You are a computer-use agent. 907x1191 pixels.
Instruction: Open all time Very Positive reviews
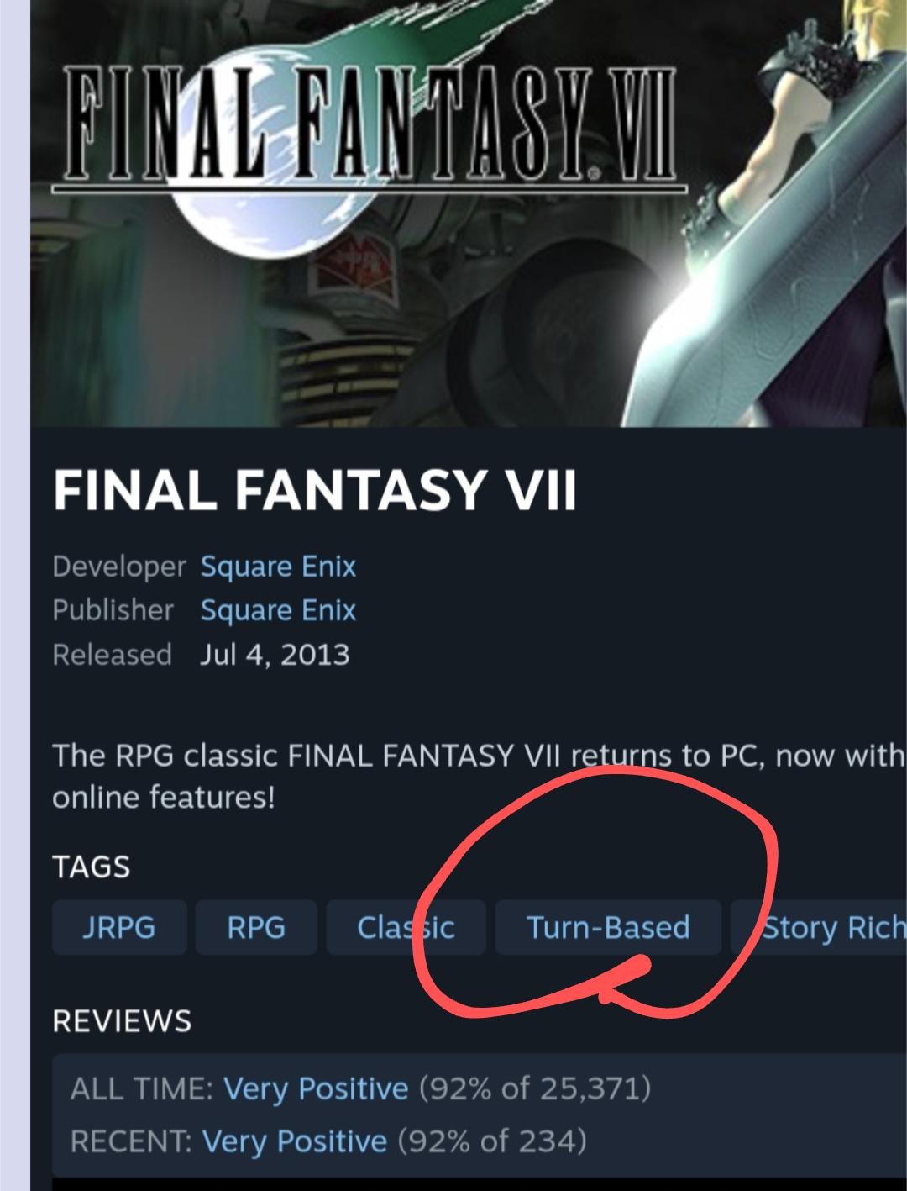pos(316,1088)
